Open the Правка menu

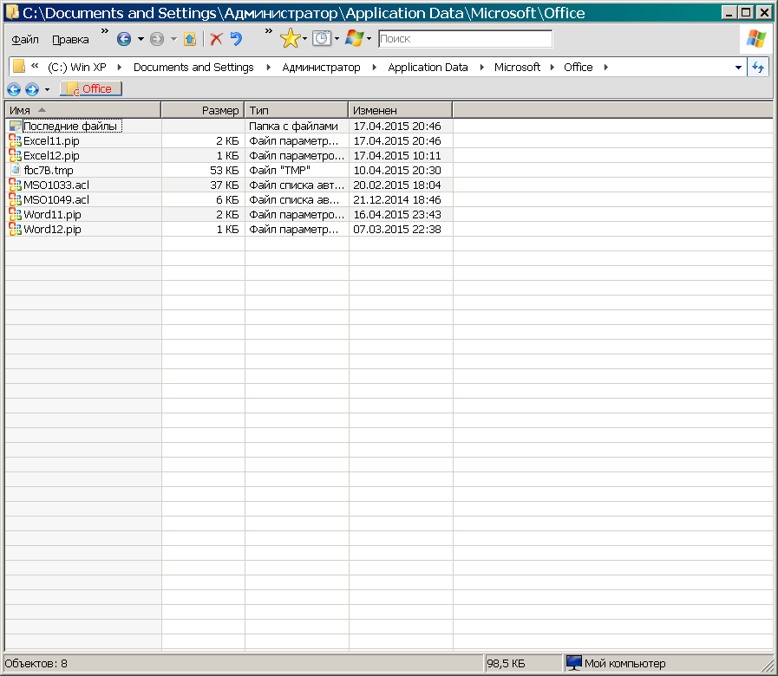coord(70,40)
